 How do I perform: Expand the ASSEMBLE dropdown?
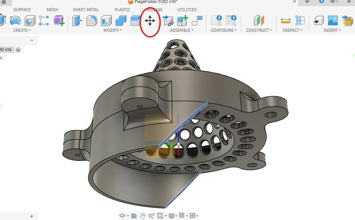(x=182, y=30)
